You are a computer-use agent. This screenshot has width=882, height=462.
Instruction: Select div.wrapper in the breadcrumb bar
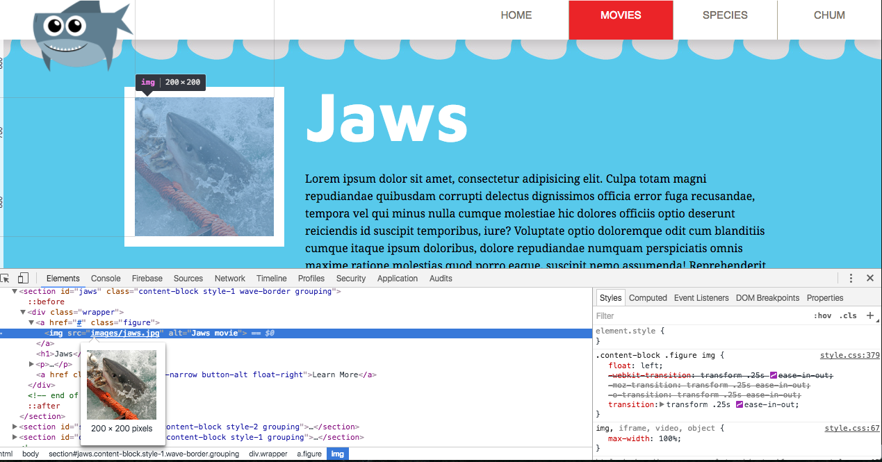tap(268, 454)
